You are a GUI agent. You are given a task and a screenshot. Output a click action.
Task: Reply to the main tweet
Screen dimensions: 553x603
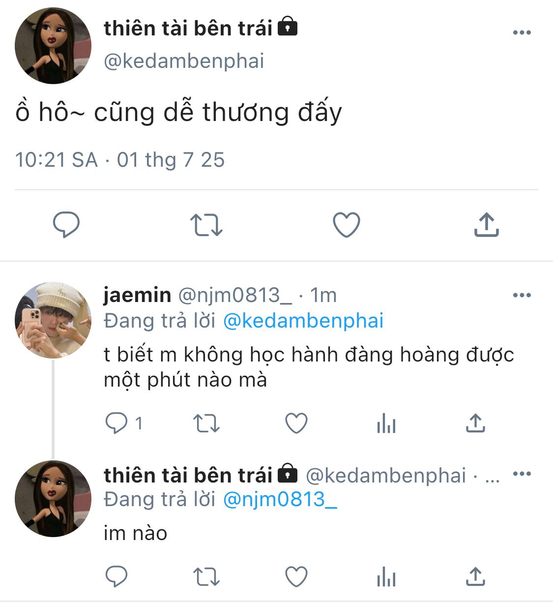coord(66,225)
